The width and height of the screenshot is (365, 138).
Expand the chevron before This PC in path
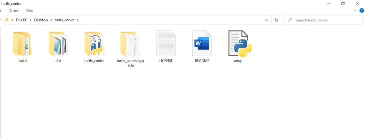12,20
